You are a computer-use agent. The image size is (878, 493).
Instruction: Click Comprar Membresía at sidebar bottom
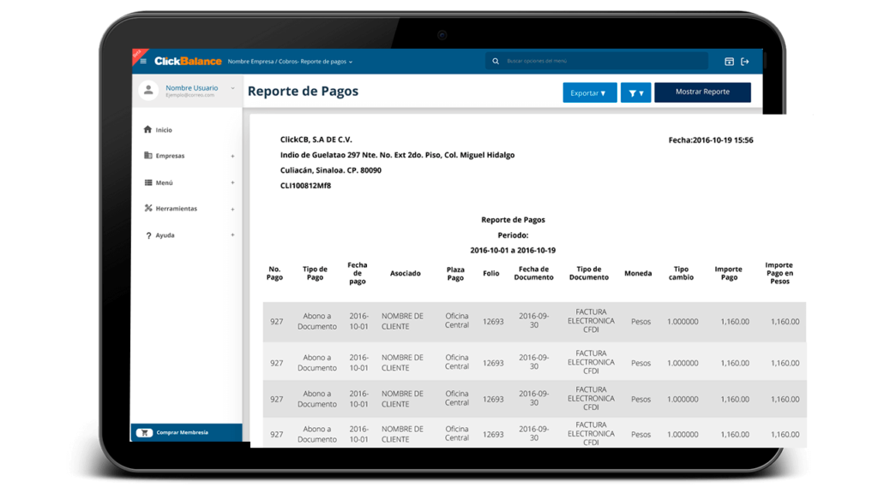tap(182, 432)
